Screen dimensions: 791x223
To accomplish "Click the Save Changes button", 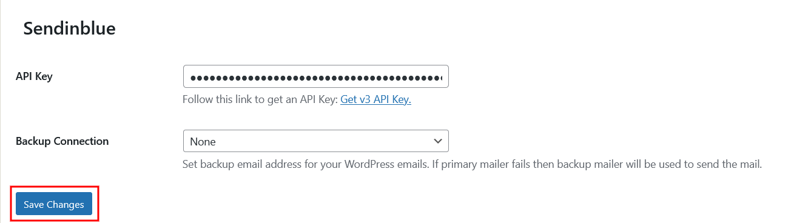I will coord(54,204).
